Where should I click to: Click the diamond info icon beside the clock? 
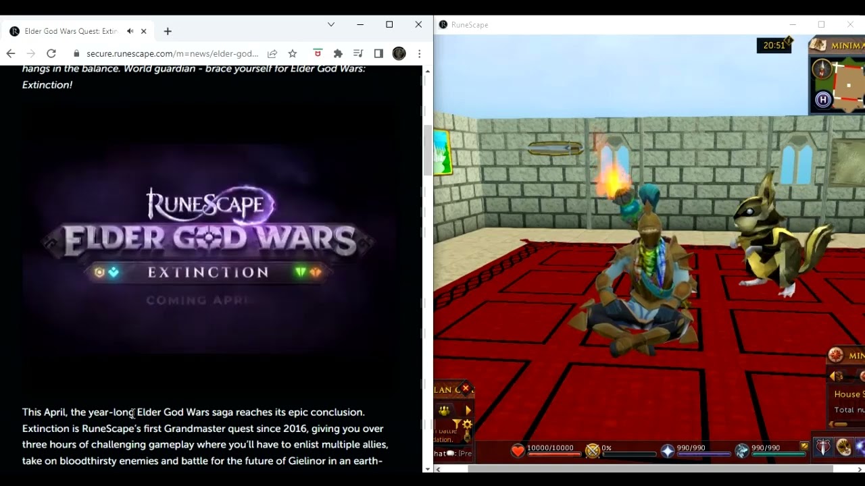pos(789,42)
